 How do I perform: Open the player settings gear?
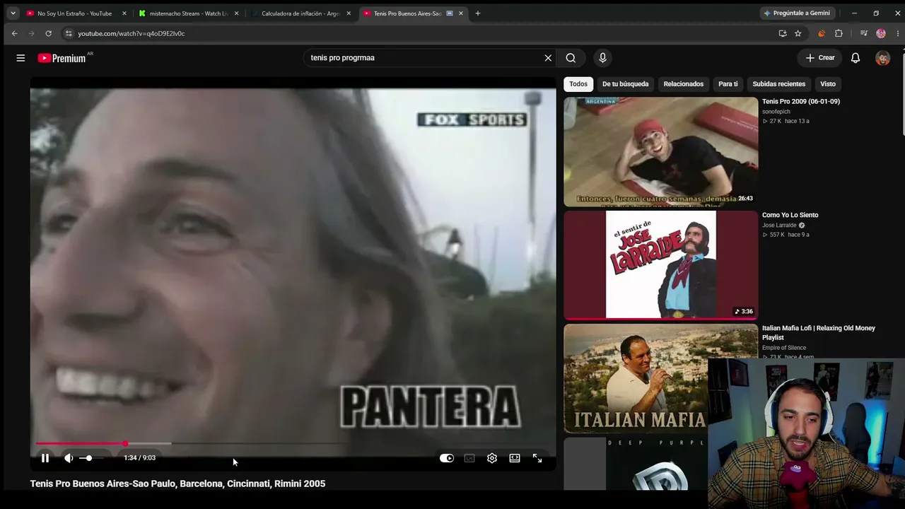pos(492,458)
